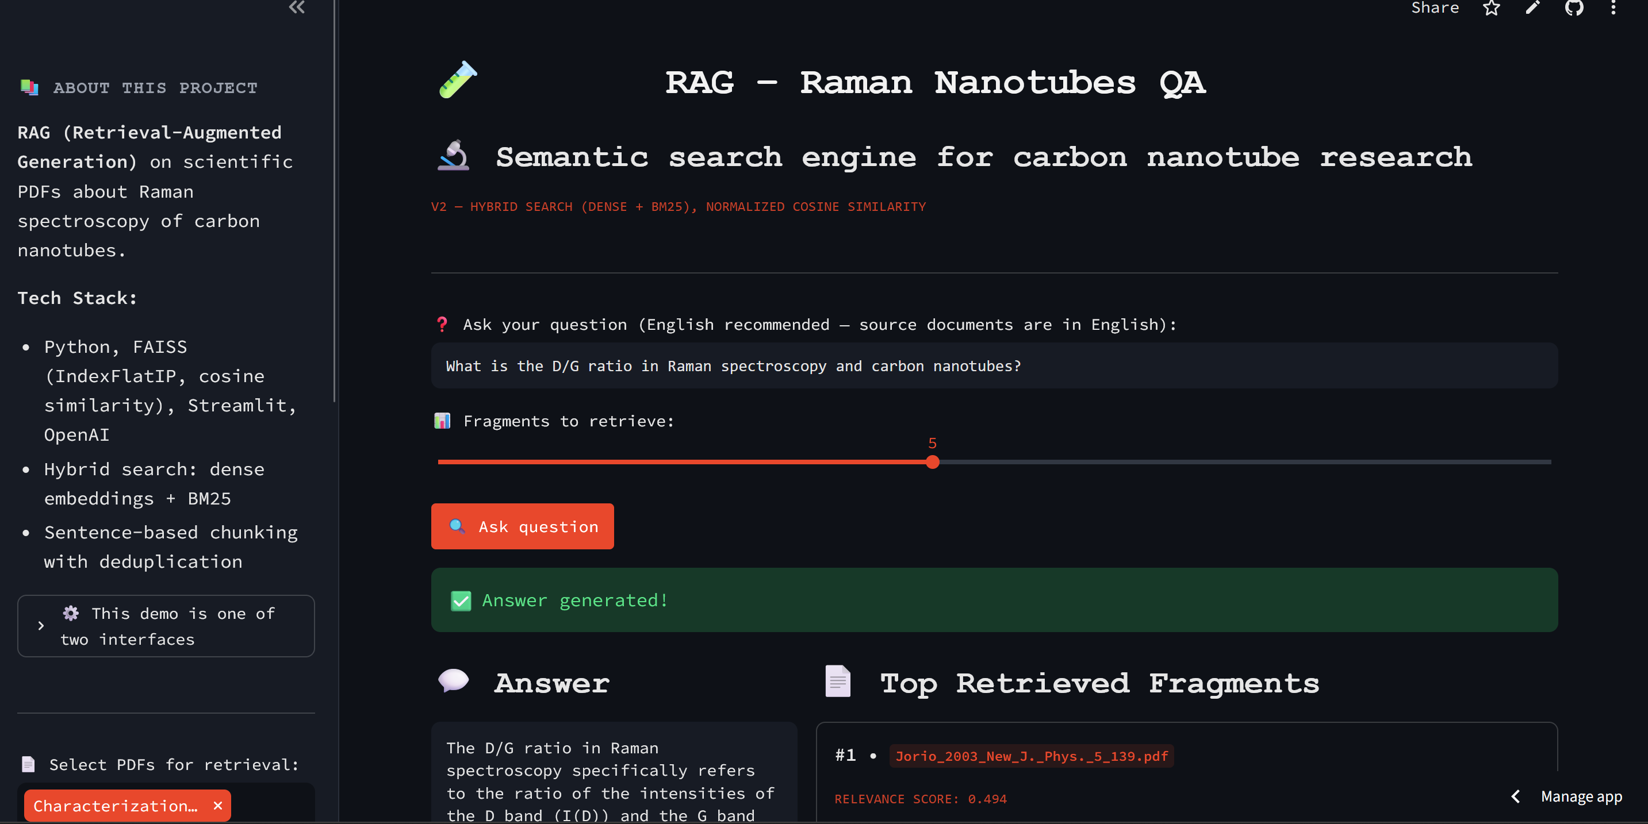
Task: Click the microscope icon beside the subtitle
Action: pyautogui.click(x=453, y=155)
